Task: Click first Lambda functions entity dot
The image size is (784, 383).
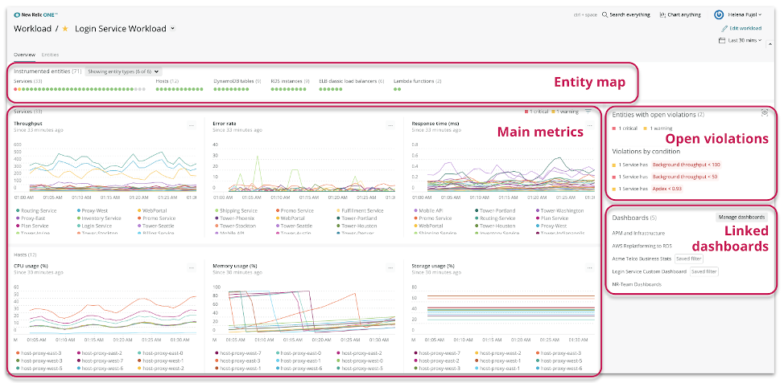Action: coord(395,89)
